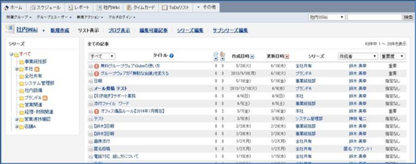Viewport: 416px width, 164px height.
Task: Open article テスト
Action: pos(99,118)
